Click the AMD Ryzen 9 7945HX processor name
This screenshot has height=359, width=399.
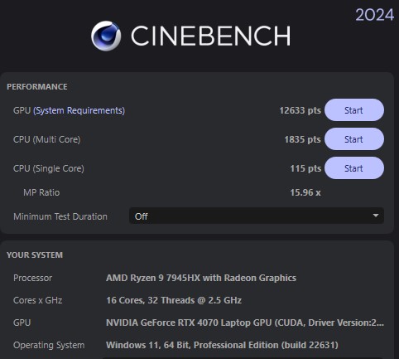click(x=201, y=278)
